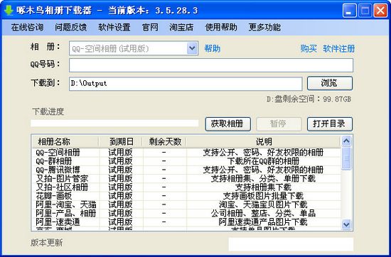Open the 淘宝店 menu item
Viewport: 391px width, 257px height.
(181, 27)
